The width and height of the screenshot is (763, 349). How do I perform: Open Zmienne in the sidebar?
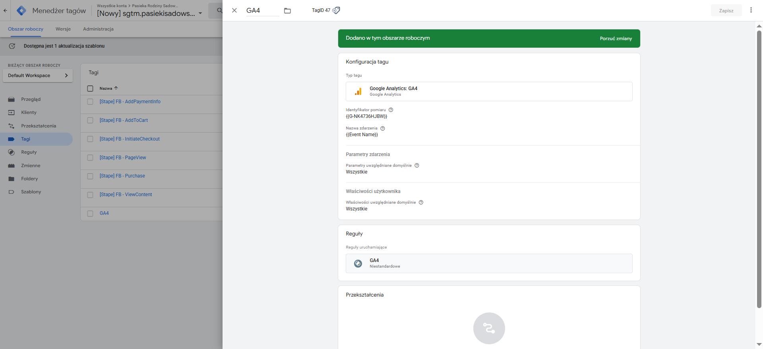pyautogui.click(x=31, y=166)
